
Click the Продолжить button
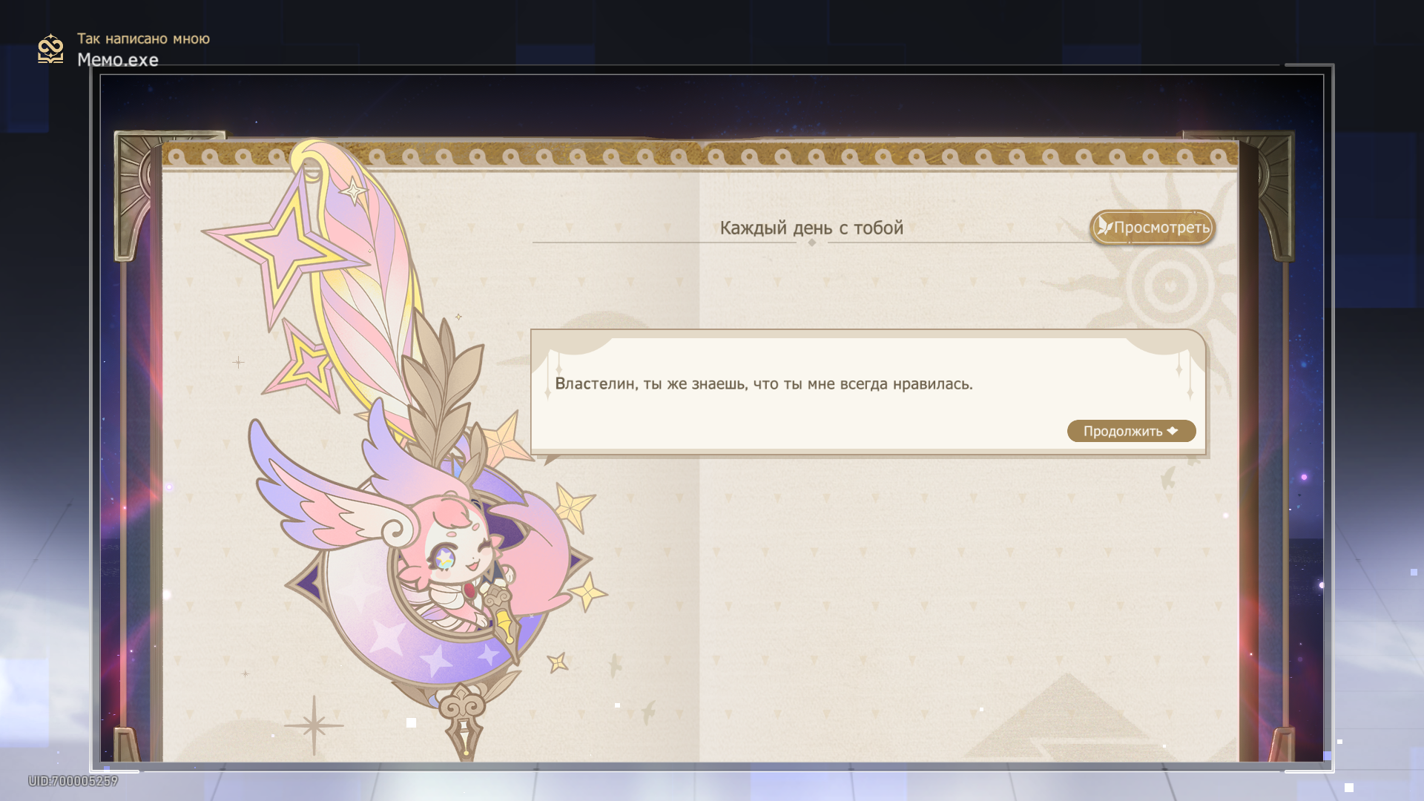click(x=1131, y=431)
